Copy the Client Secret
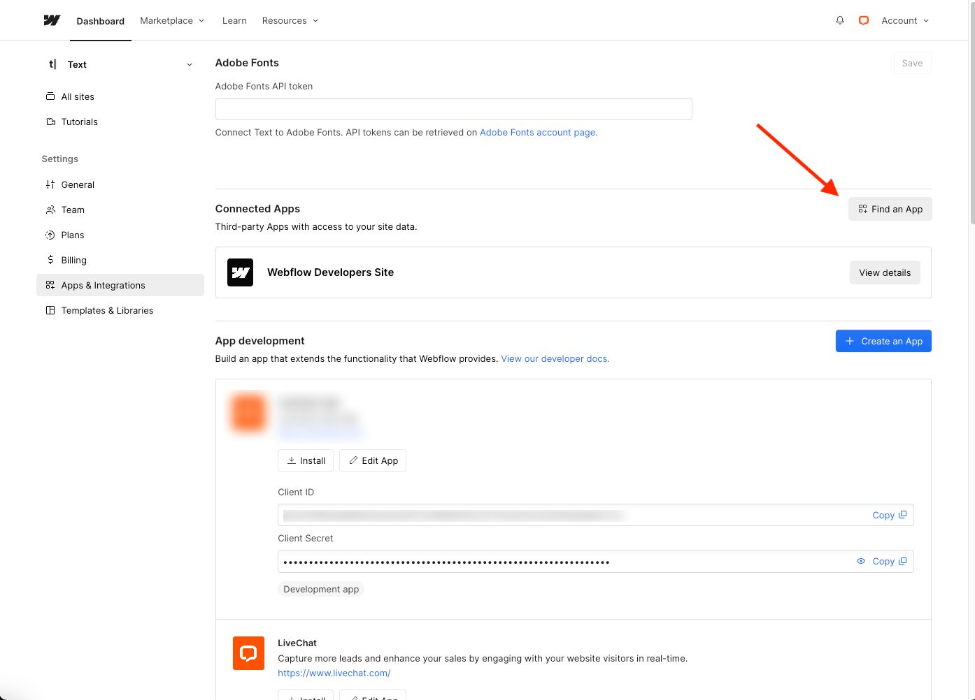 (x=889, y=561)
